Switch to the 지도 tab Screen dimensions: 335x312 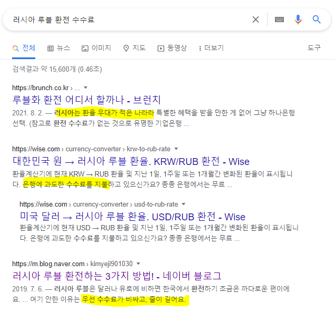click(135, 48)
